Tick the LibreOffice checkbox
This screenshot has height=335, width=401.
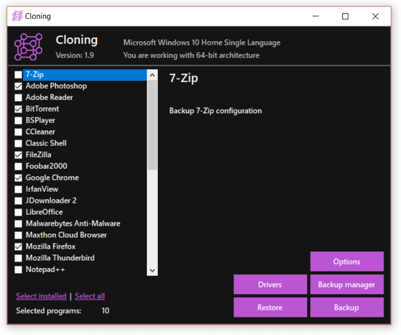[18, 213]
